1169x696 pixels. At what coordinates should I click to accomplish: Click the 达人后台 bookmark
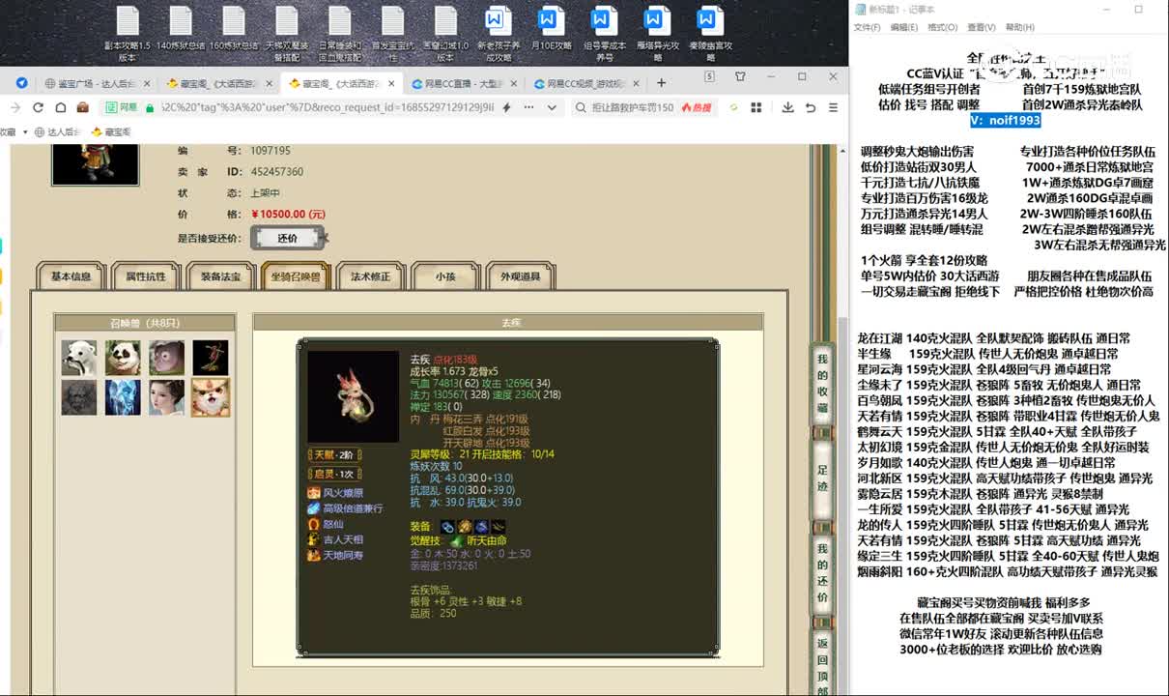[x=60, y=131]
